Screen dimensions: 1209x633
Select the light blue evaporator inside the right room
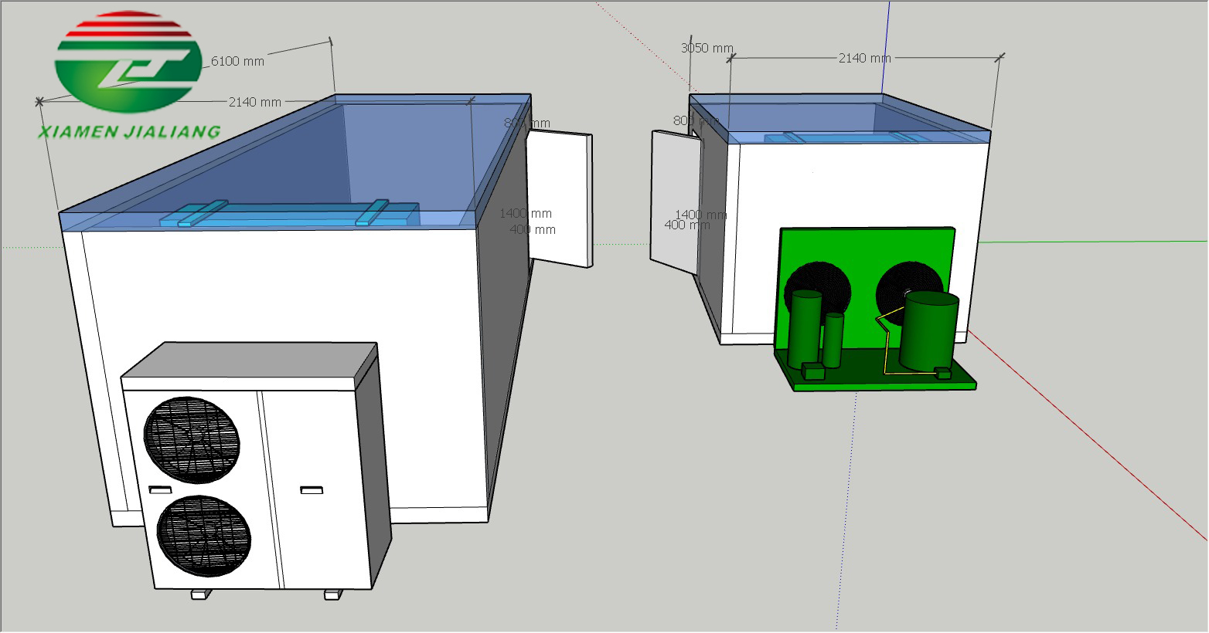tap(841, 138)
